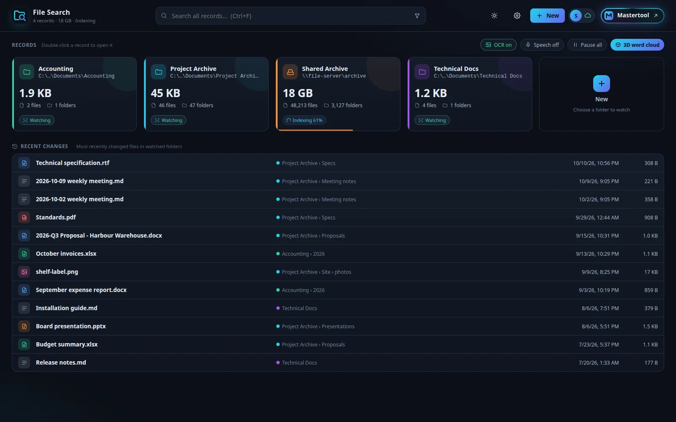The image size is (676, 422).
Task: Click the File Search app logo icon
Action: click(19, 16)
